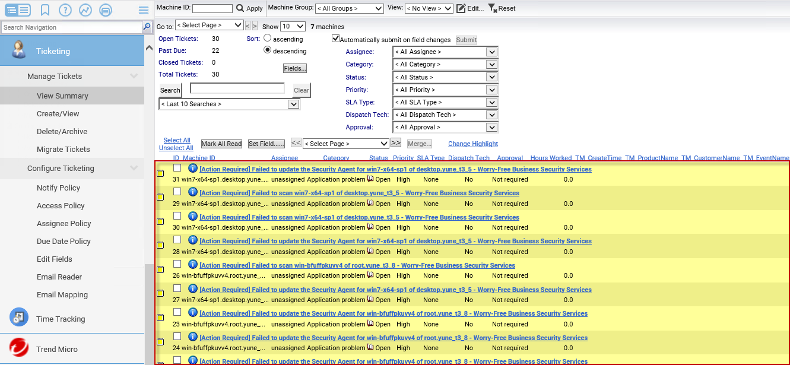Open the Machine Group dropdown
This screenshot has height=365, width=790.
349,8
